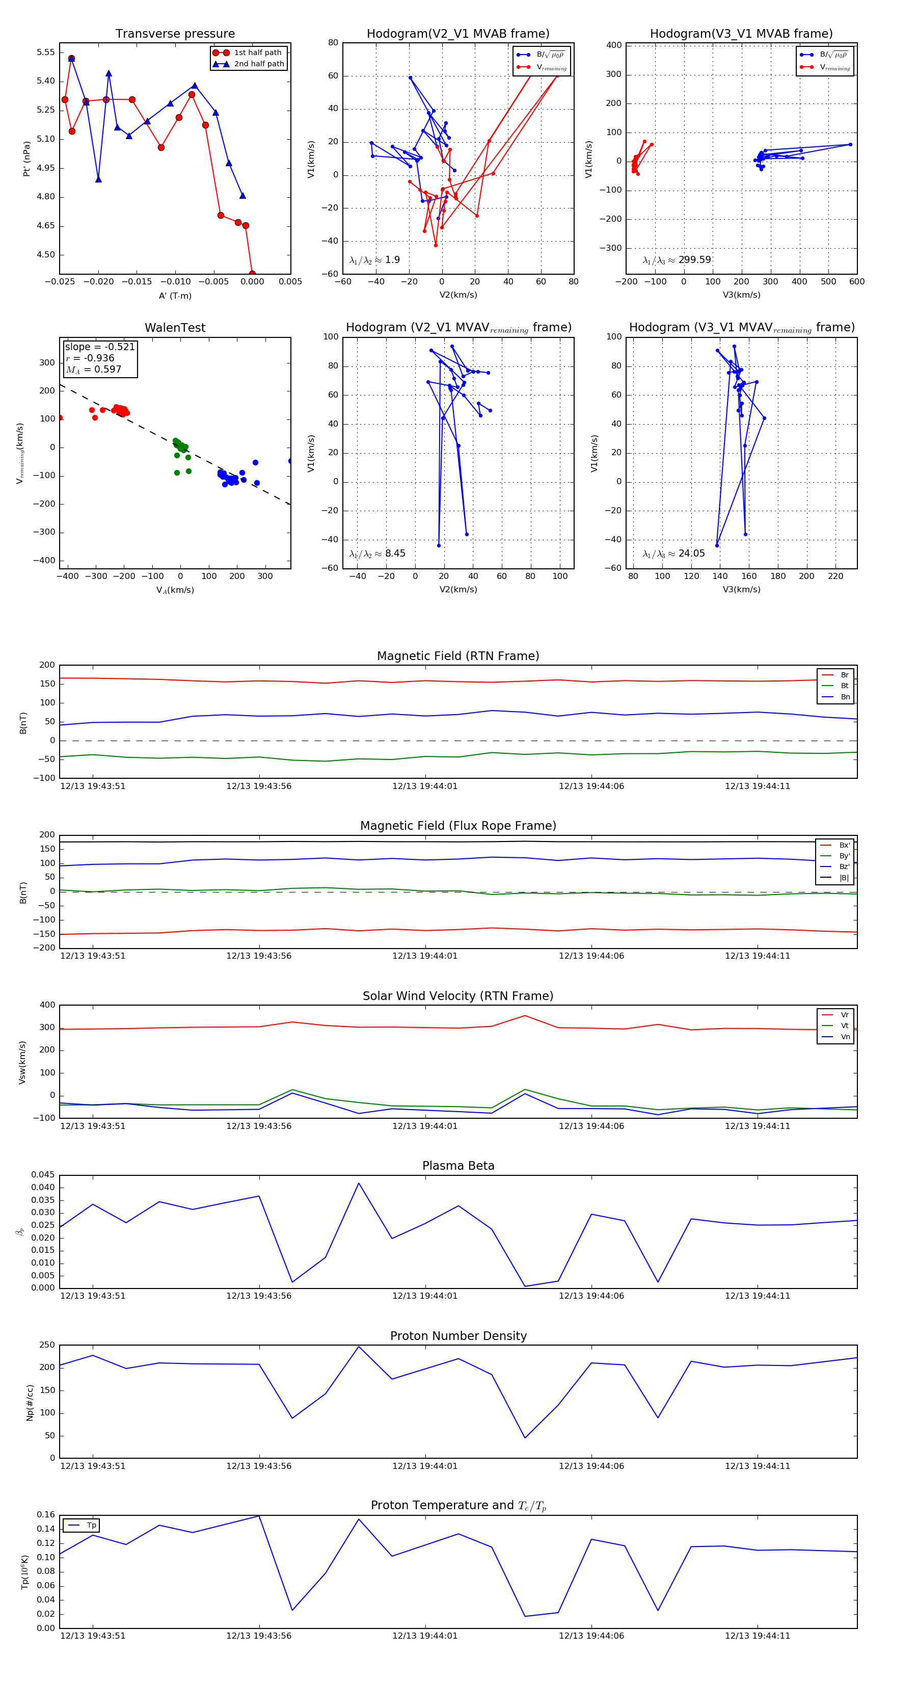Image resolution: width=917 pixels, height=1682 pixels.
Task: Click the βp y-axis label of Plasma Beta
Action: click(x=20, y=1231)
